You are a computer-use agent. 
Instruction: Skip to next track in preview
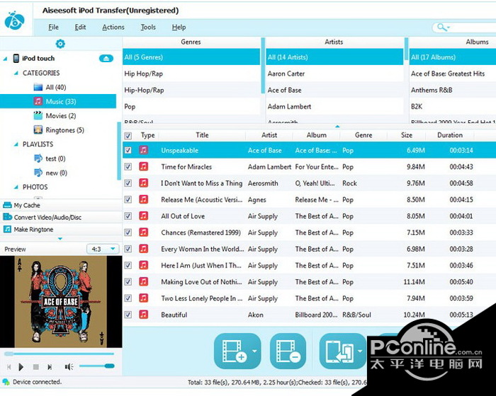click(x=50, y=367)
